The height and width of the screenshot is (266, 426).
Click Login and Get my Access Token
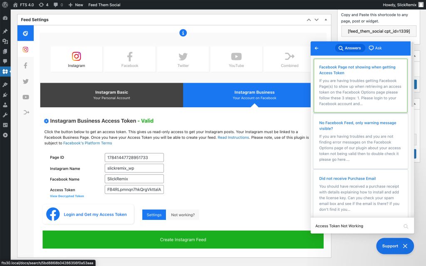pyautogui.click(x=88, y=214)
